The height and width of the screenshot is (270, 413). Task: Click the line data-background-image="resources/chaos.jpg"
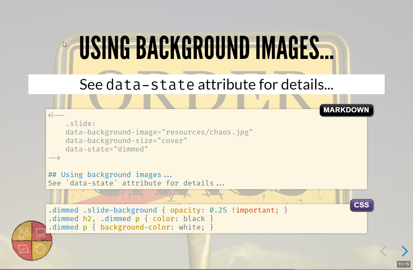point(159,132)
